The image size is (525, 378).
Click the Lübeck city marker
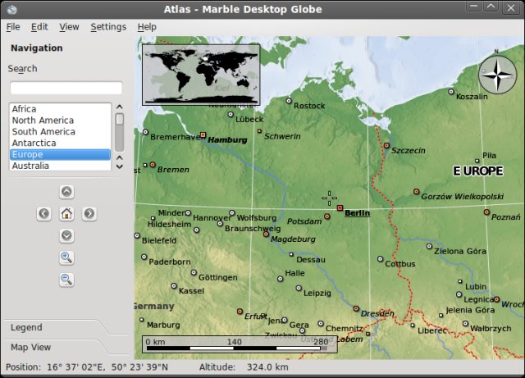pyautogui.click(x=231, y=115)
